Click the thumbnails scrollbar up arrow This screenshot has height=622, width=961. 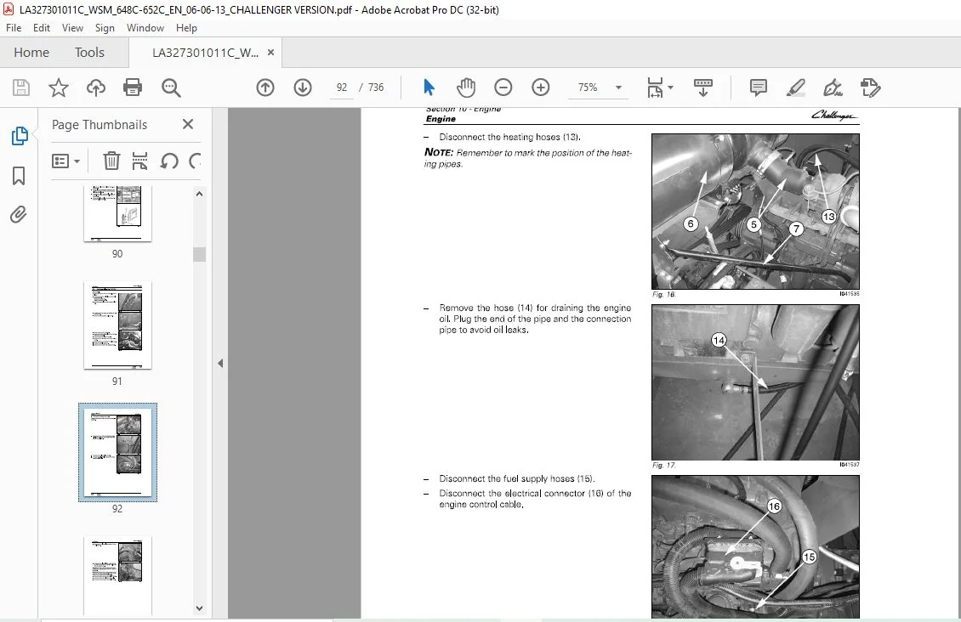[x=199, y=194]
